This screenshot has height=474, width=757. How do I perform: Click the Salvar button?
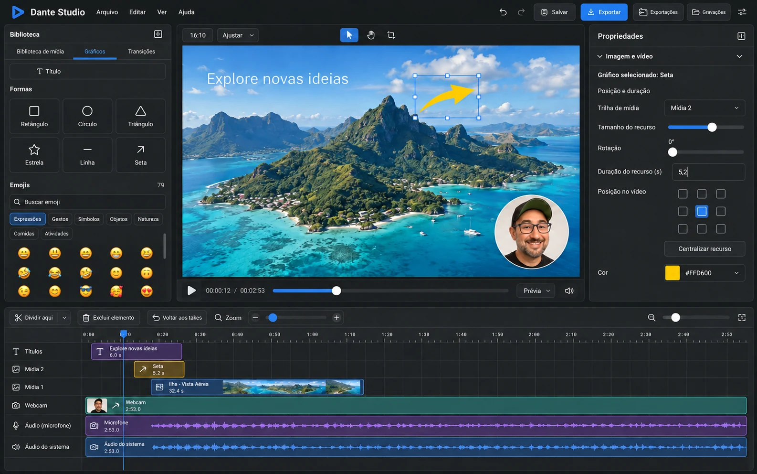(x=554, y=12)
